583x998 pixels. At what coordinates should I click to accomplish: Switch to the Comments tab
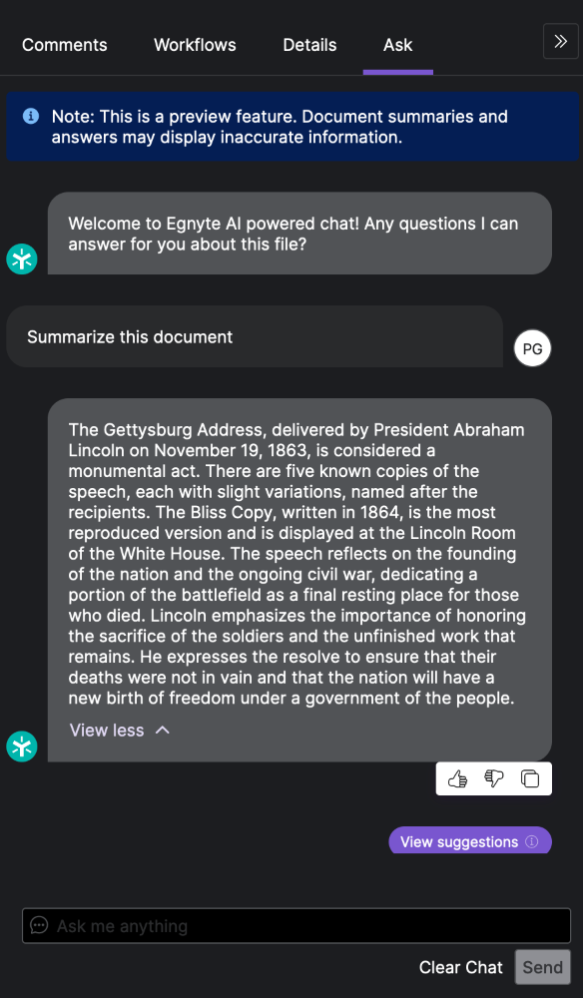coord(64,45)
